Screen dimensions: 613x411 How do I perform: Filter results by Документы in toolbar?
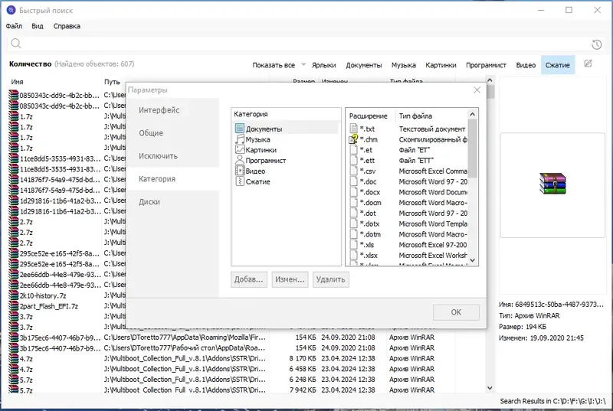pyautogui.click(x=363, y=65)
